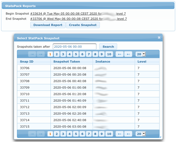The image size is (176, 142).
Task: Grab the dialog resize handle corner
Action: point(160,137)
